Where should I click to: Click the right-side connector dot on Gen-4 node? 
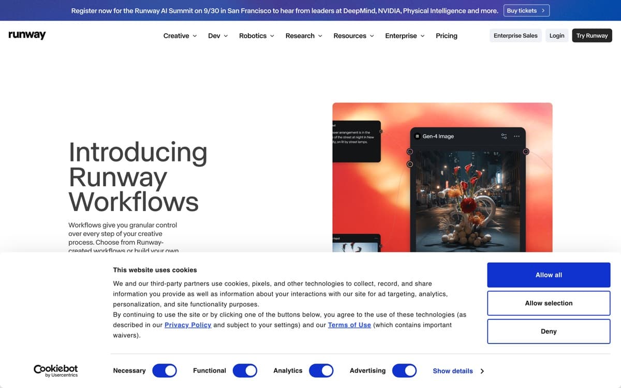point(526,152)
